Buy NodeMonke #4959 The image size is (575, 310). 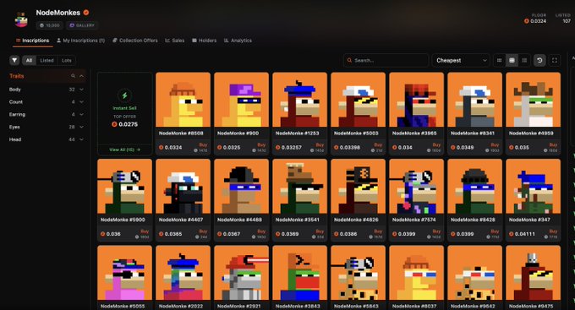pos(553,145)
